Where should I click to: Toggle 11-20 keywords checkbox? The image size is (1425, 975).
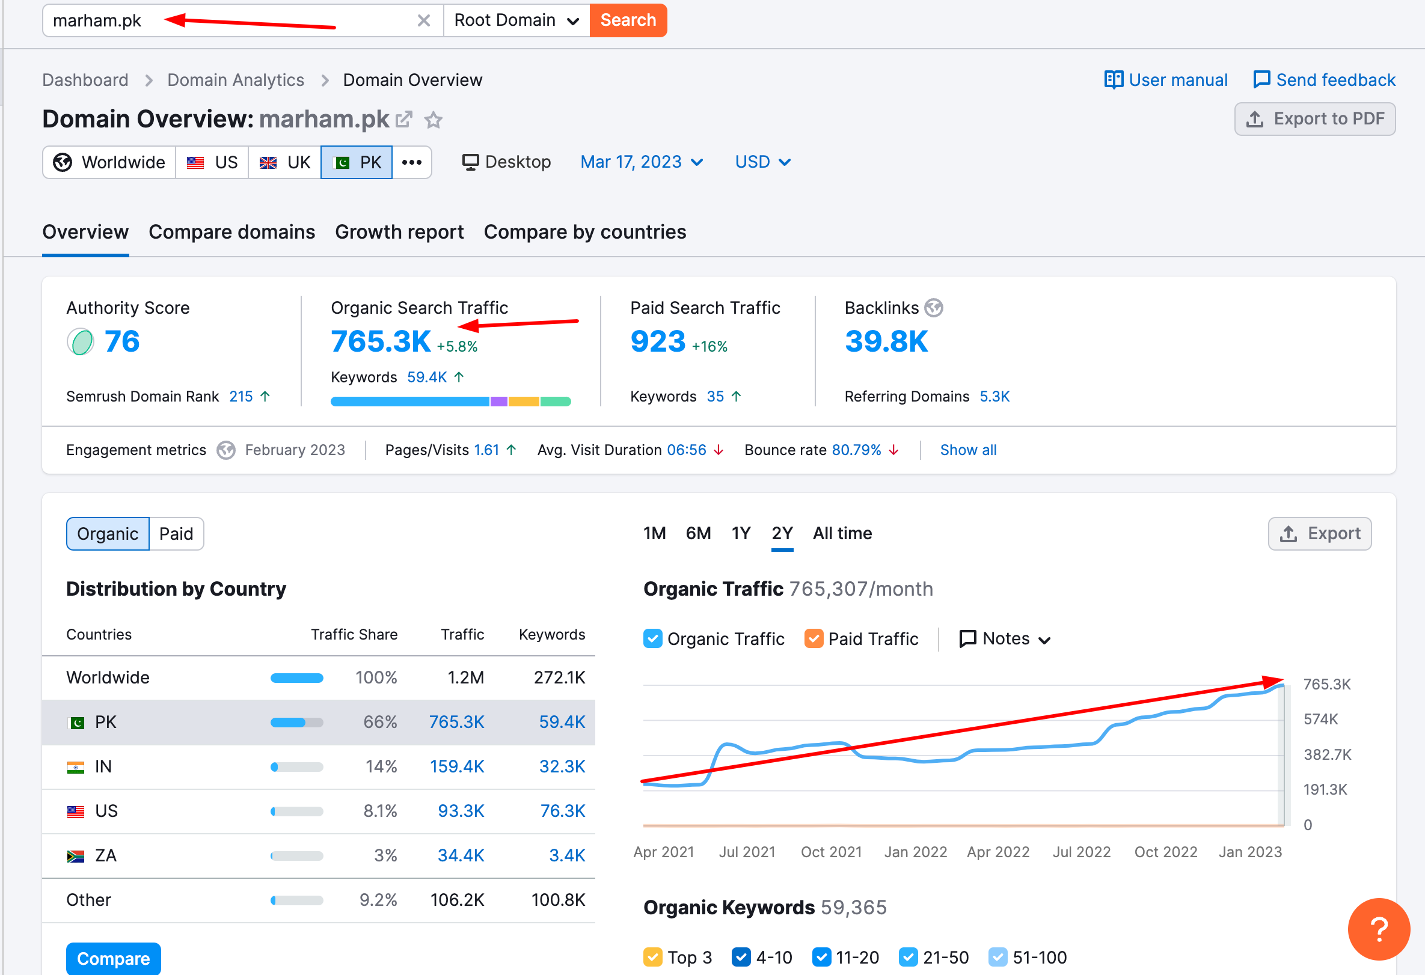pyautogui.click(x=821, y=956)
